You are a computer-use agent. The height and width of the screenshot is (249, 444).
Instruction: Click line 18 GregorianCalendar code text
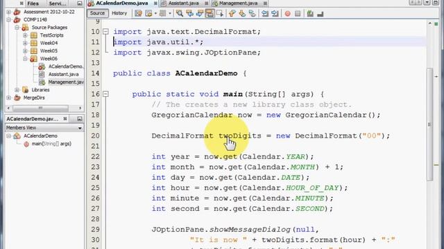coord(266,116)
